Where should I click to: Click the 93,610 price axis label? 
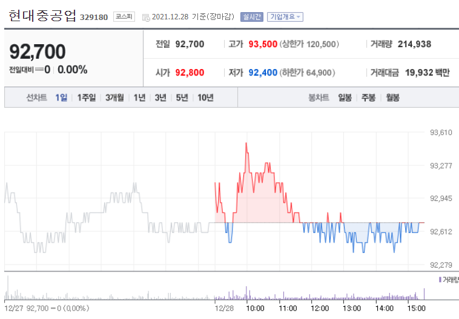pos(441,133)
